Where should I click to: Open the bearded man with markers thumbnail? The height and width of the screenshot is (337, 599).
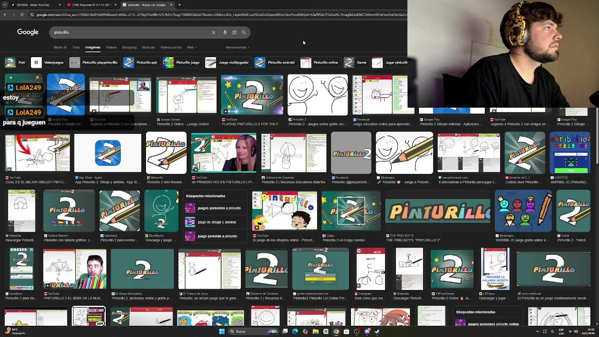(x=75, y=269)
